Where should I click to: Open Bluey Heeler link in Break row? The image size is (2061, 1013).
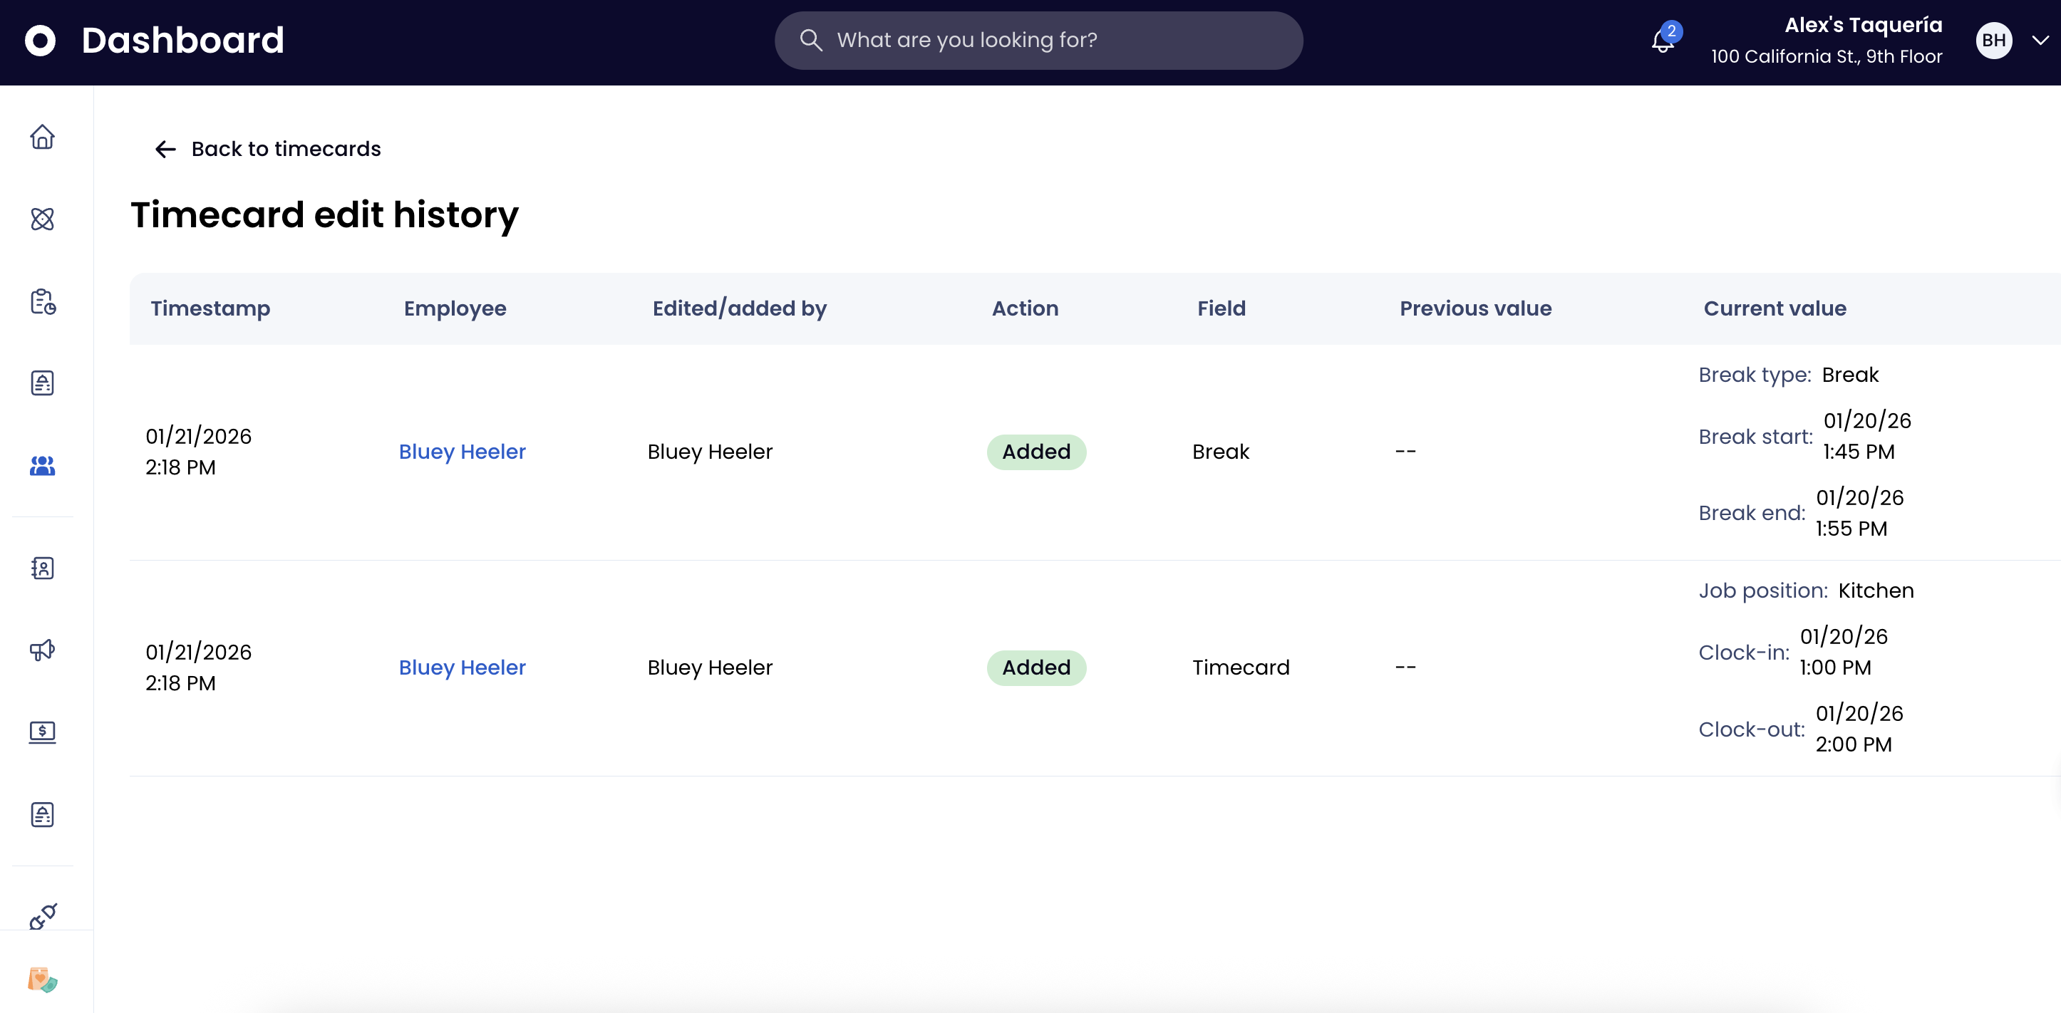pos(462,452)
